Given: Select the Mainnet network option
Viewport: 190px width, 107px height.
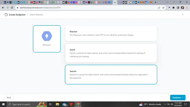Looking at the screenshot, I should [x=111, y=33].
